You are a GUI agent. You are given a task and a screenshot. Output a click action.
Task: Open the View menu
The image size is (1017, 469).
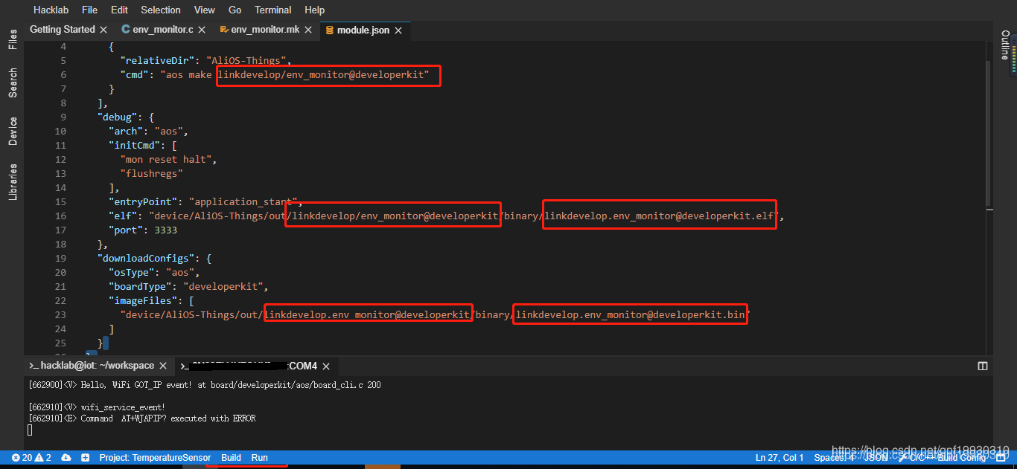tap(205, 10)
